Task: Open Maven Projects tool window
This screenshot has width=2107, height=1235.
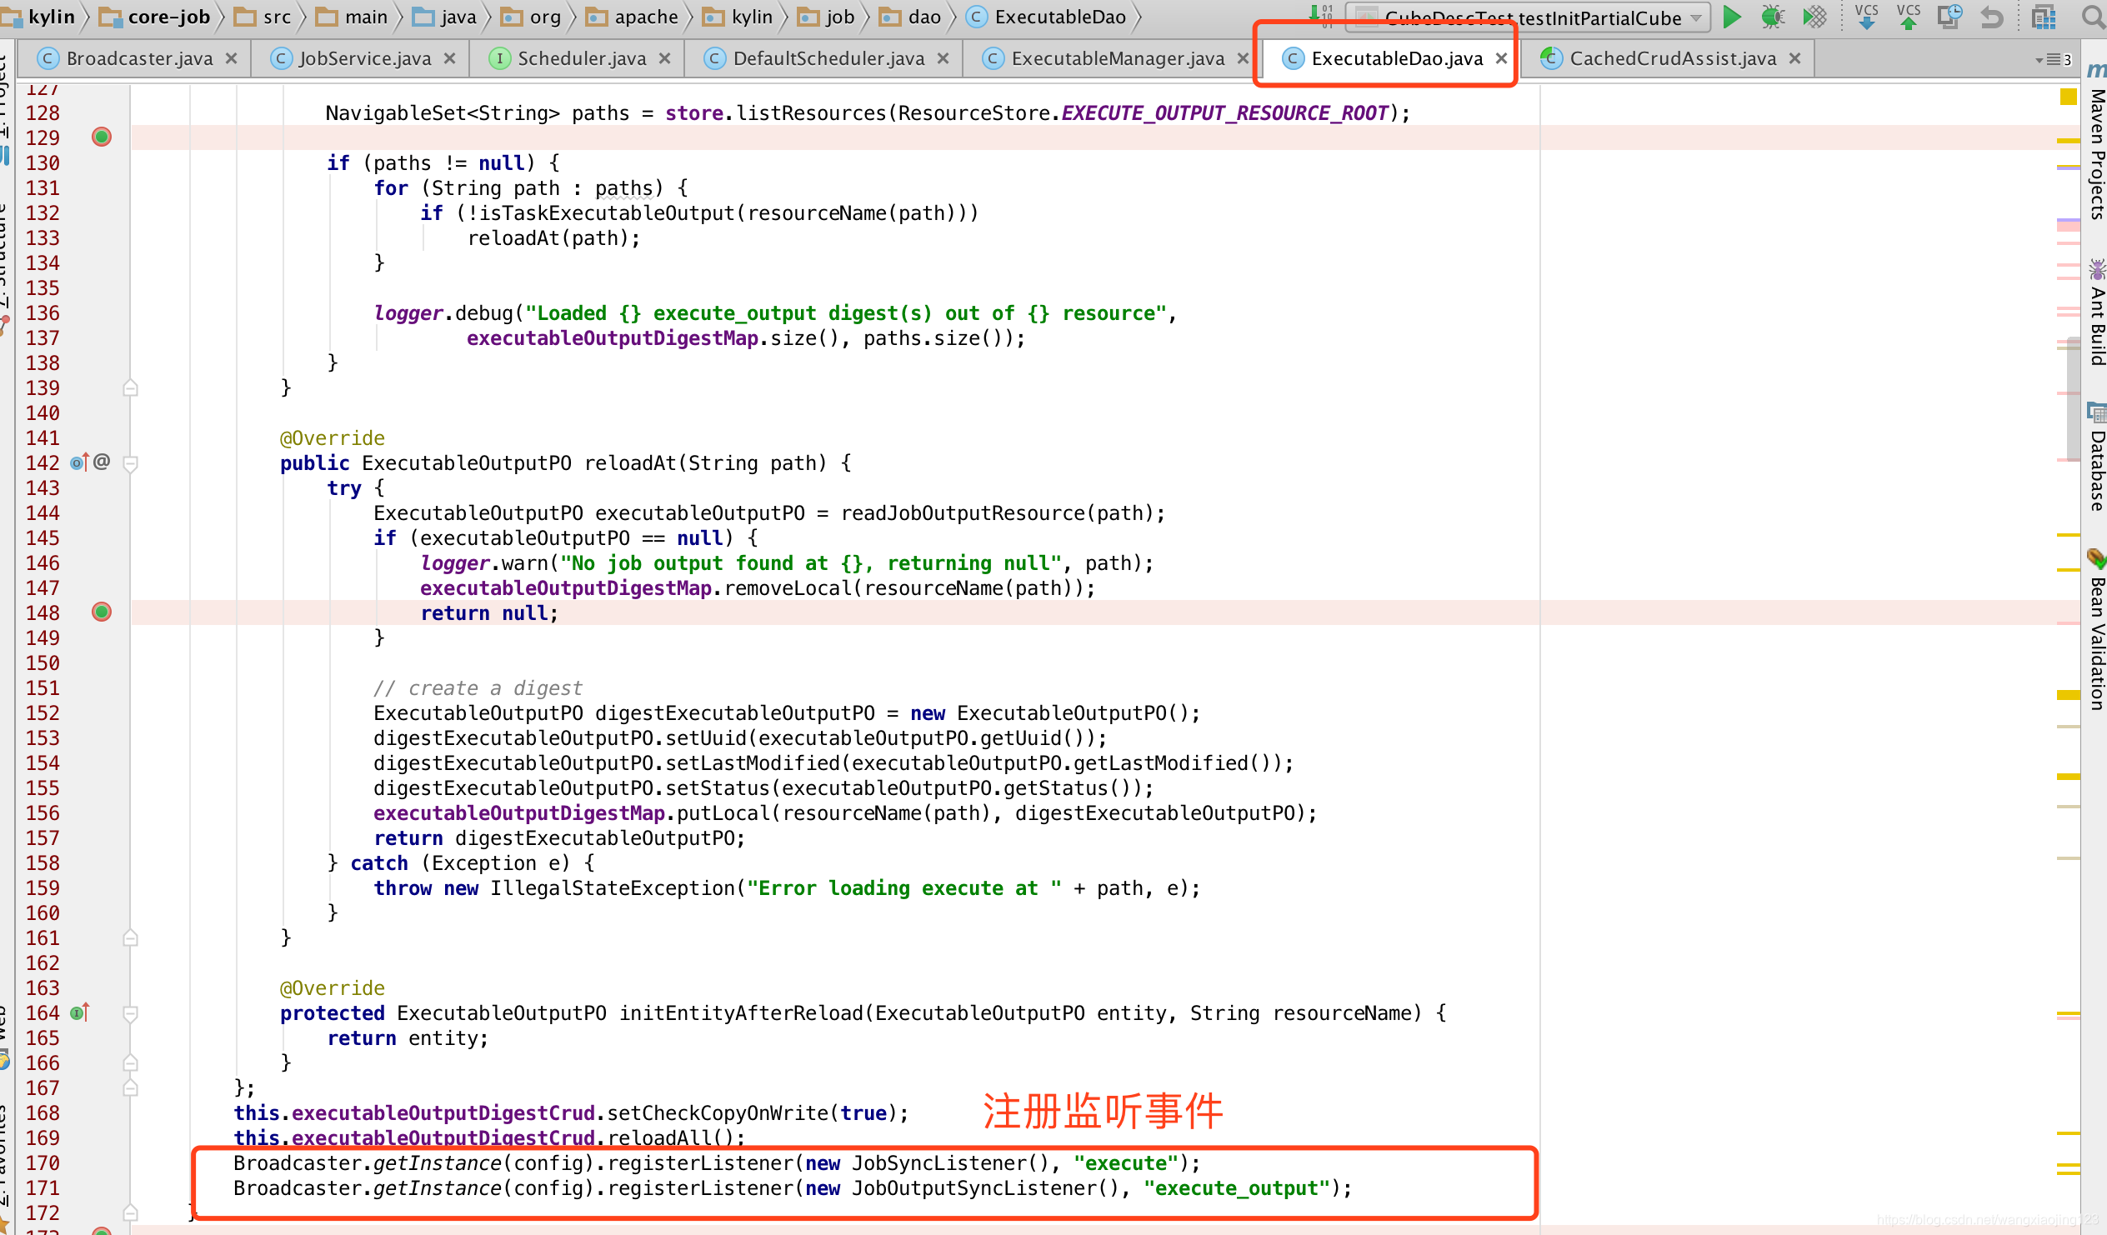Action: (x=2096, y=141)
